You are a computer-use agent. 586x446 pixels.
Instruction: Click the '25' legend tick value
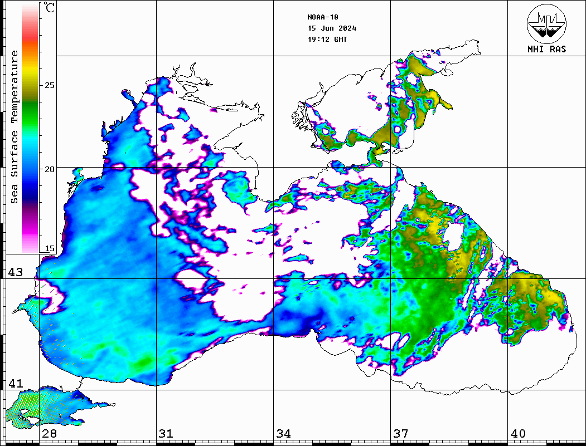(49, 85)
